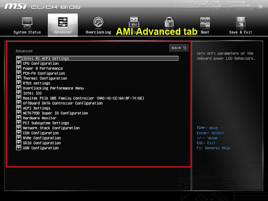The image size is (268, 201).
Task: Open Thermal Configuration entry
Action: click(x=45, y=78)
